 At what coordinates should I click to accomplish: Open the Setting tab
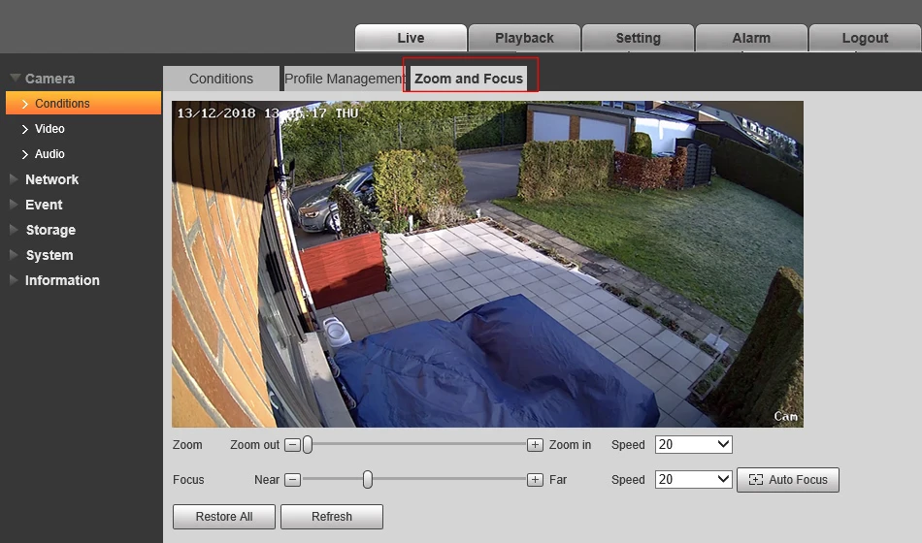click(638, 38)
